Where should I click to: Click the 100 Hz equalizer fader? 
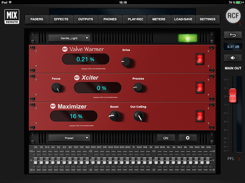[x=76, y=161]
